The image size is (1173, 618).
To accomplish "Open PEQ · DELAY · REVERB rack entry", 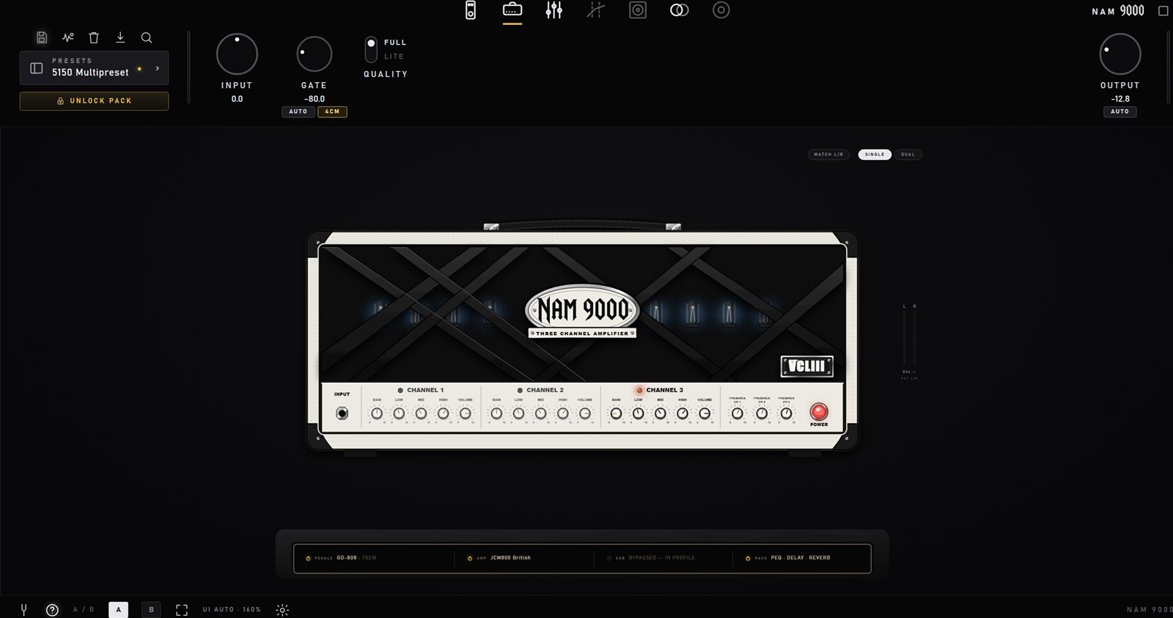I will point(801,558).
